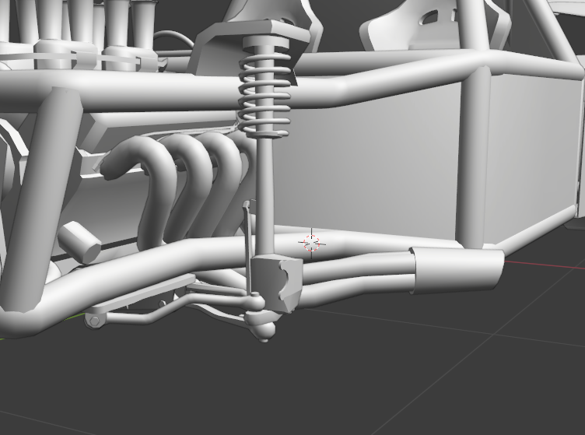Select the hex bolt on the lower control arm
The image size is (585, 435).
(x=94, y=321)
